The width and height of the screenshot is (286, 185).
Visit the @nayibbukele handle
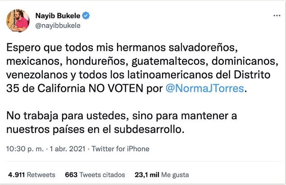[x=58, y=26]
